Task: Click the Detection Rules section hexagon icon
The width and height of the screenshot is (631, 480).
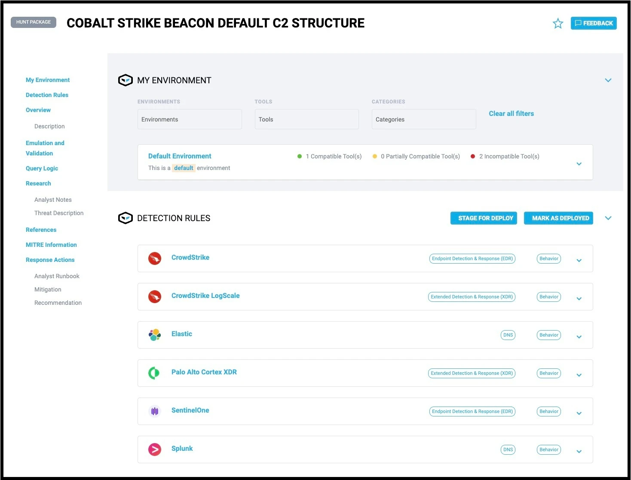Action: tap(126, 218)
